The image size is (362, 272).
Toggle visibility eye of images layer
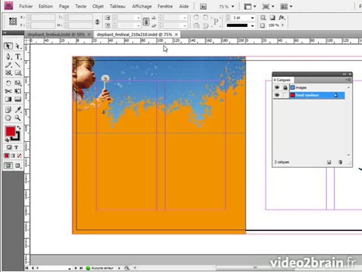[x=277, y=87]
